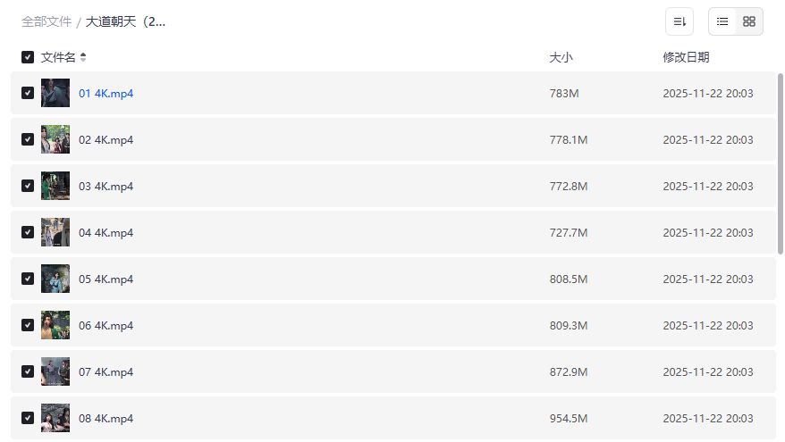The image size is (785, 442).
Task: Sort by the 文件名 column header
Action: pos(58,57)
